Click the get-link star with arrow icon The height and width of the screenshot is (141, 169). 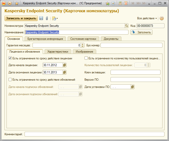tap(107, 4)
